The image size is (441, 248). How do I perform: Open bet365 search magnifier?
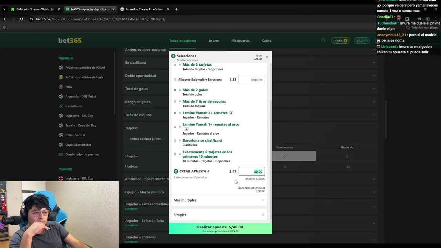coord(323,40)
